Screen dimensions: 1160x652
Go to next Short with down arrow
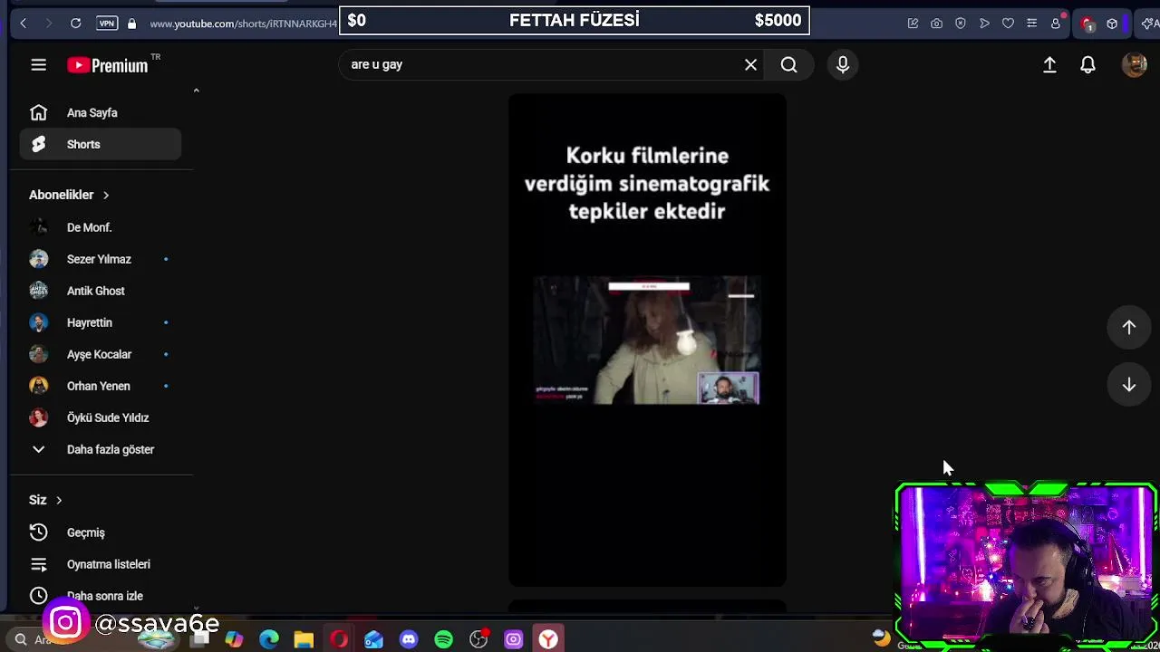click(x=1129, y=385)
